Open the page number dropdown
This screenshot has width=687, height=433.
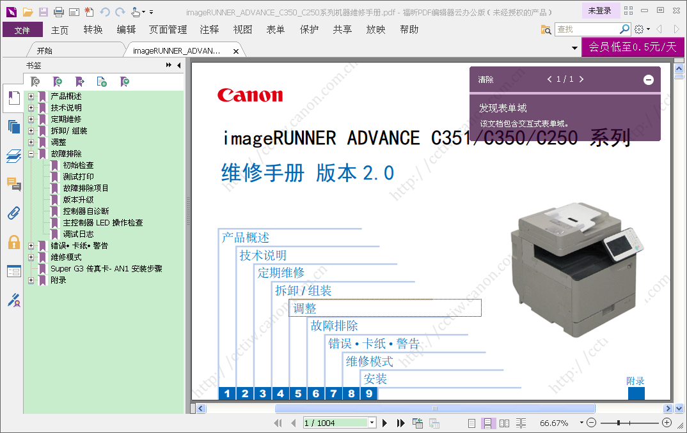[372, 423]
